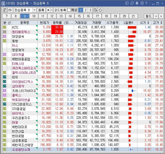Click the 신 badge on KCTC row

5,27
